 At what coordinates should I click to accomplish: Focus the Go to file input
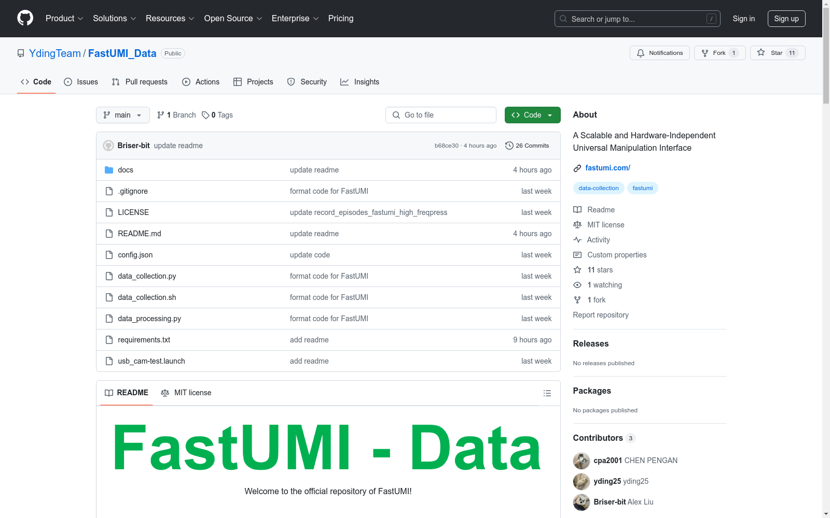pos(441,115)
